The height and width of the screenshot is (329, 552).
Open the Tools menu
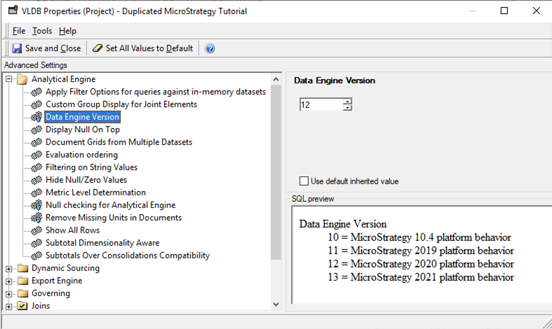point(42,31)
